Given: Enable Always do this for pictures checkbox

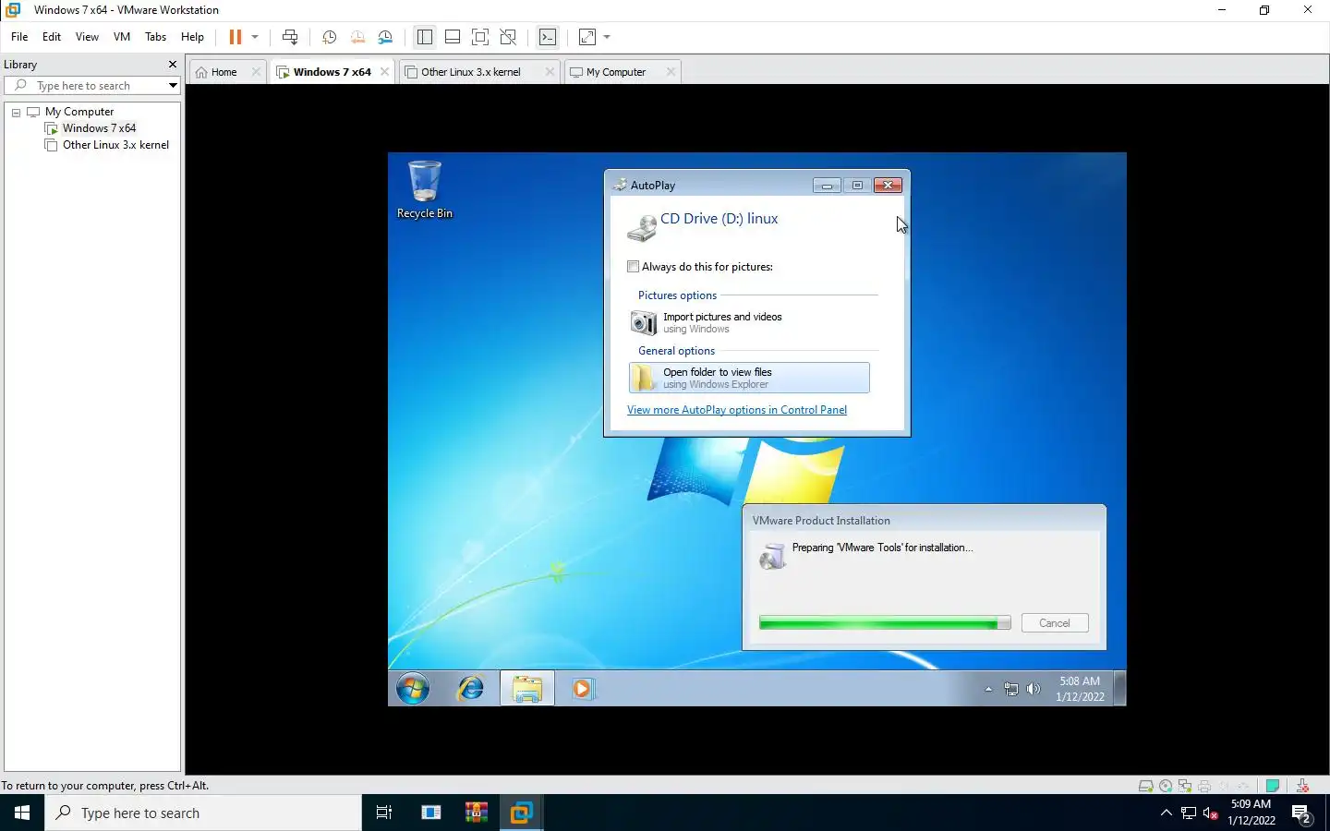Looking at the screenshot, I should point(634,267).
